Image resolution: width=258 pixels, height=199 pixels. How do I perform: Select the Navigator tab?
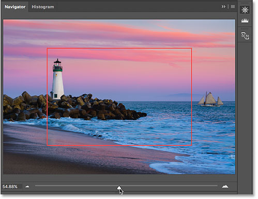(x=15, y=7)
